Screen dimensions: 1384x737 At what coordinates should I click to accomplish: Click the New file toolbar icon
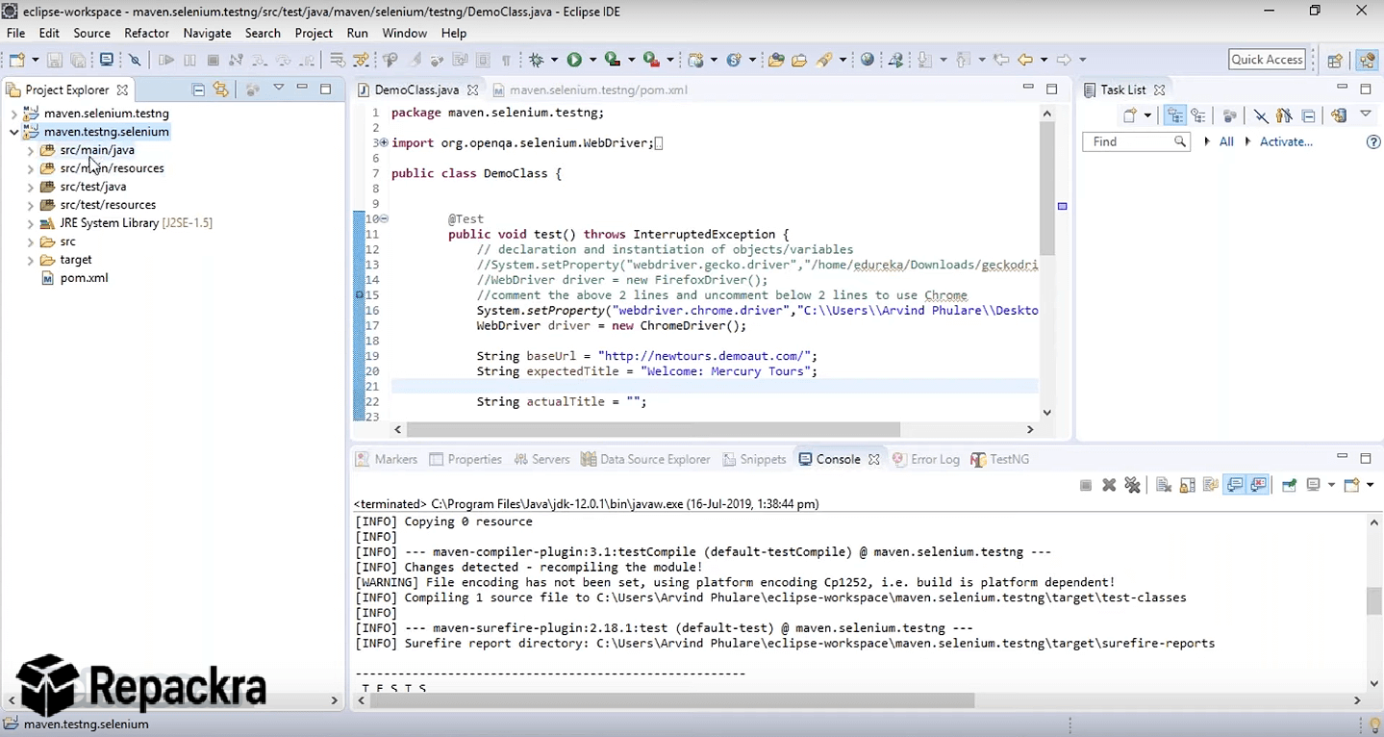[17, 60]
